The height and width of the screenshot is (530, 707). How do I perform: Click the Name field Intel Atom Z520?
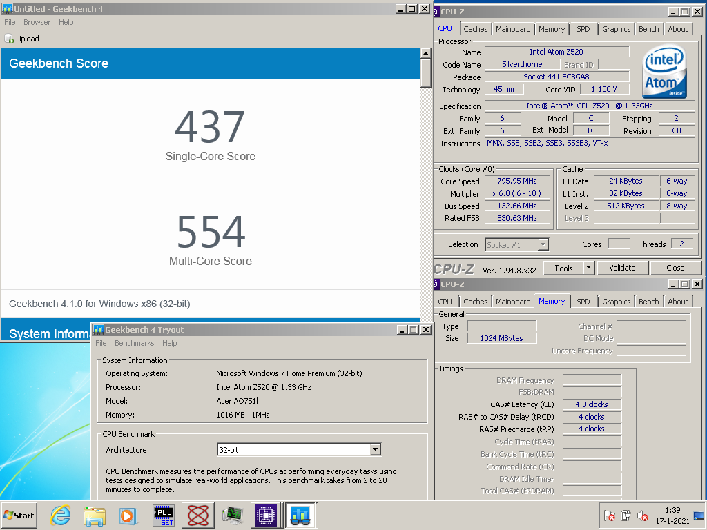[556, 52]
